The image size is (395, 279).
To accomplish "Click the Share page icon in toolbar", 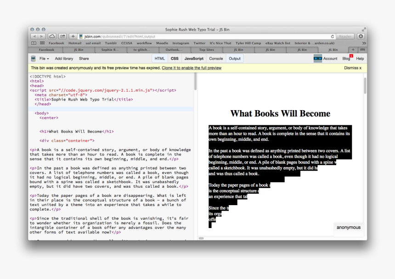I will tap(62, 36).
